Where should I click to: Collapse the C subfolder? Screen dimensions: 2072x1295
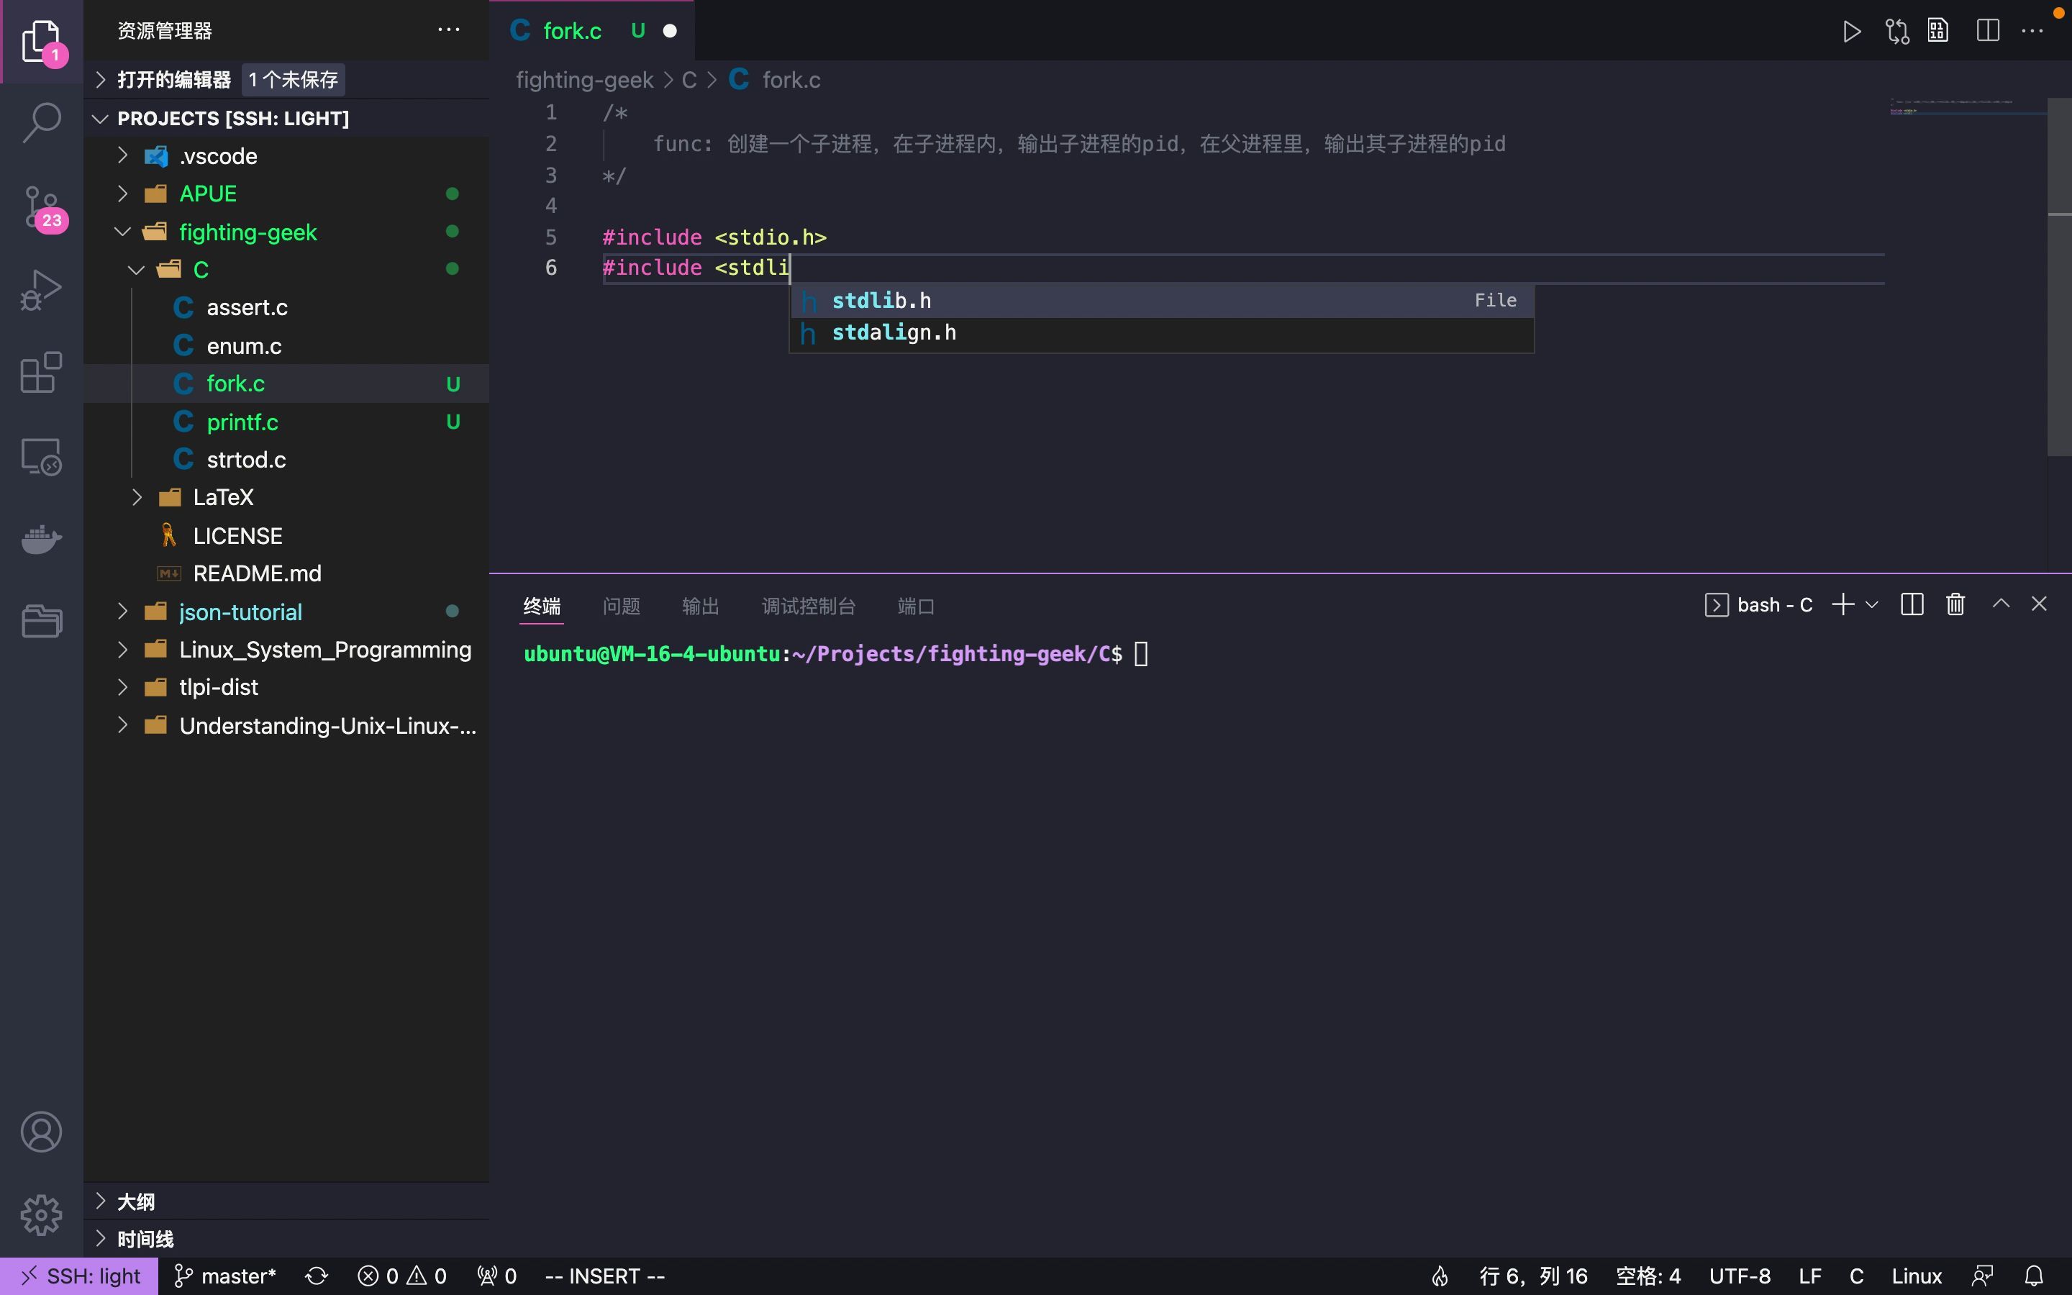click(286, 269)
